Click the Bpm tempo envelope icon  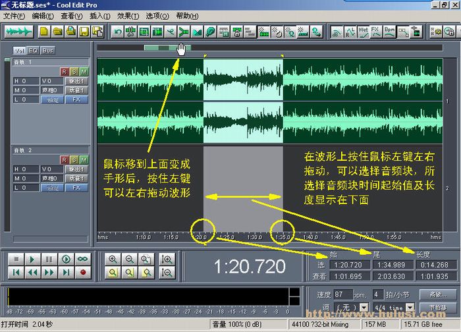(x=389, y=32)
